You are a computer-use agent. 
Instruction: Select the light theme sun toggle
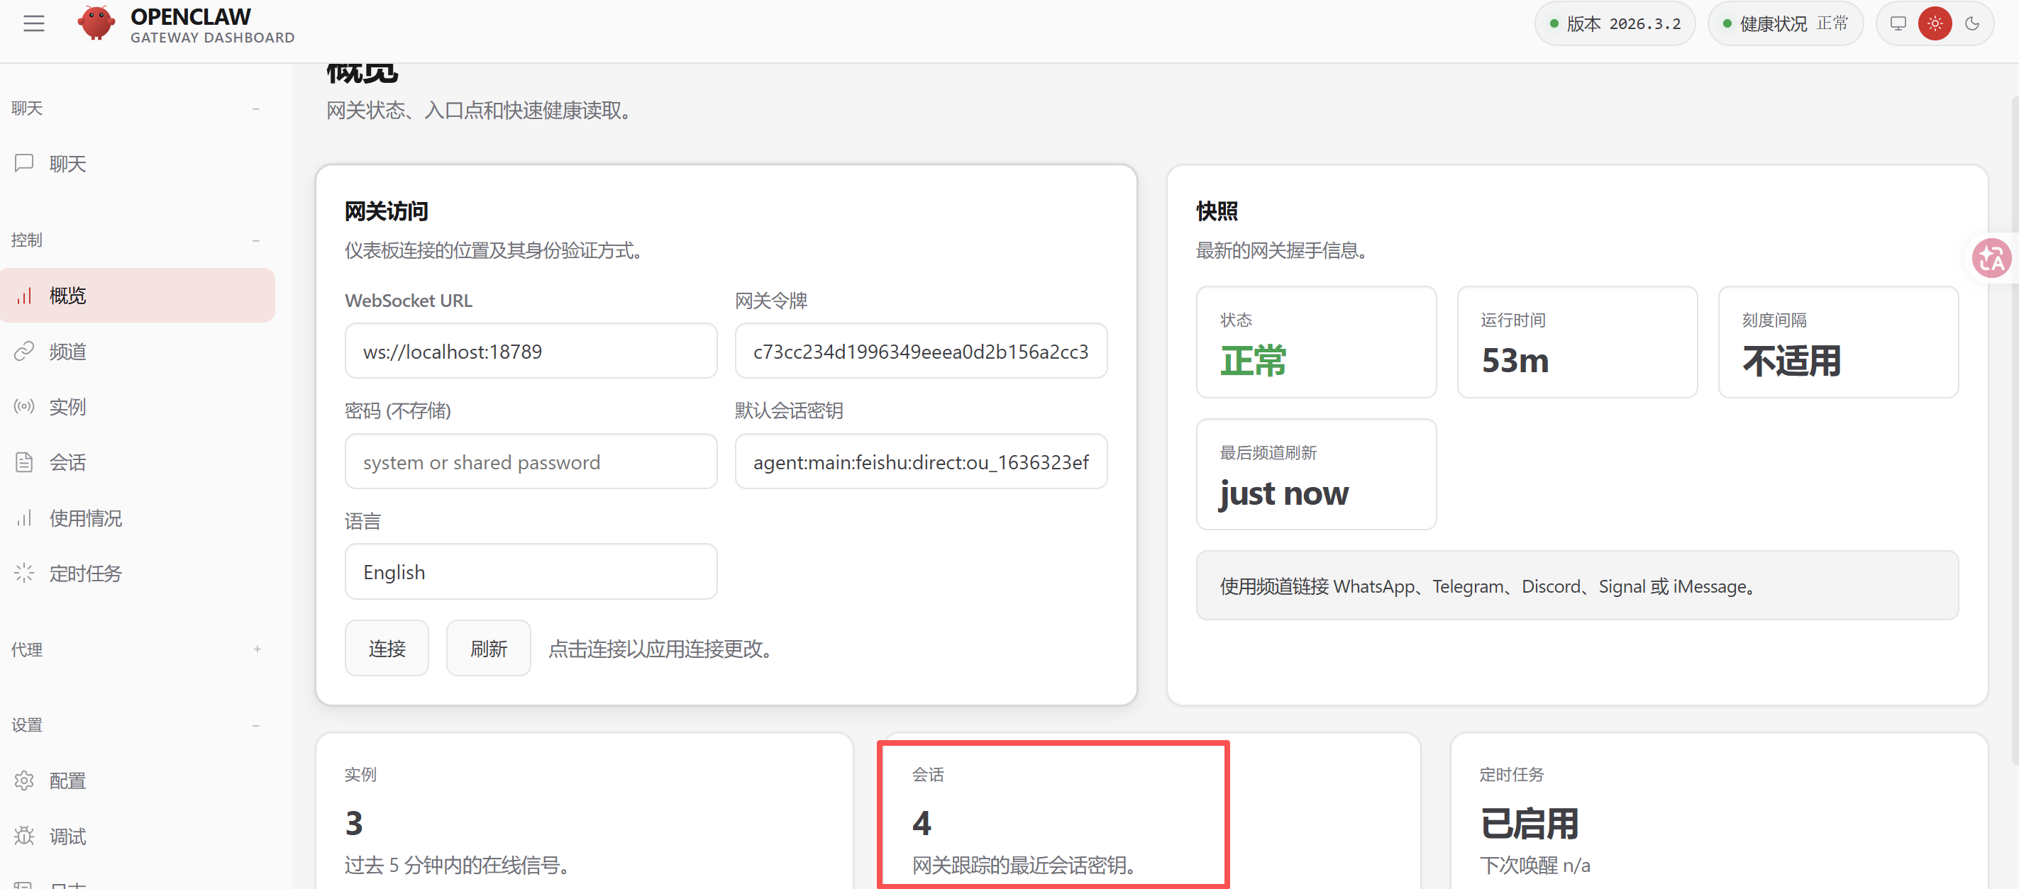tap(1935, 23)
